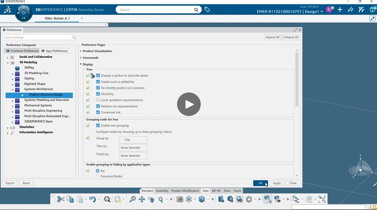
Task: Click the database cylinder with gear icon
Action: point(221,199)
